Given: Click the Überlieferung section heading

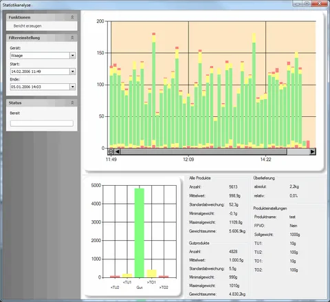Looking at the screenshot, I should [264, 178].
